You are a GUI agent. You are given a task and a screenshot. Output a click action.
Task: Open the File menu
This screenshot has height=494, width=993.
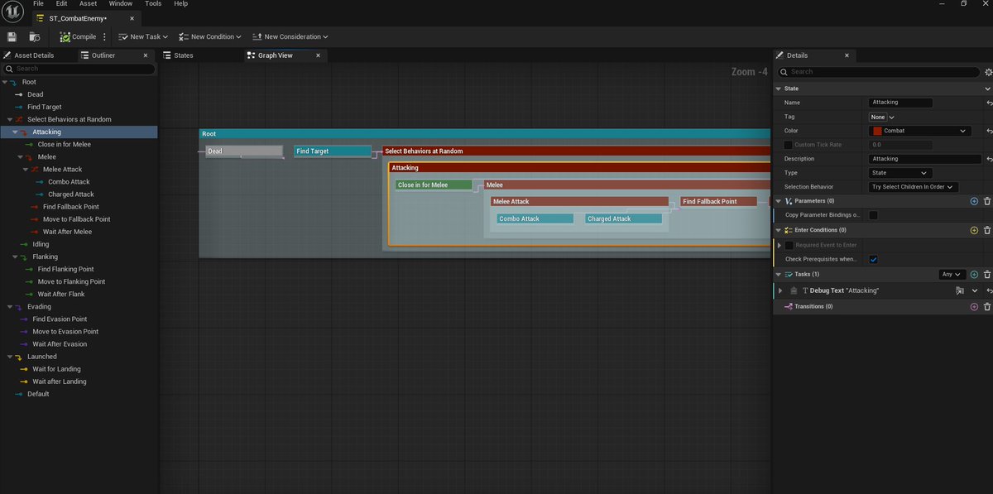(38, 4)
